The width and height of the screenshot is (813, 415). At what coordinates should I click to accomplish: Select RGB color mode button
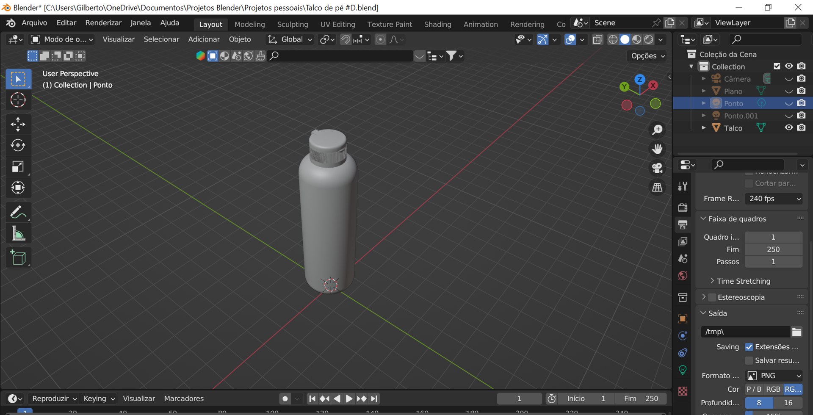pyautogui.click(x=773, y=389)
